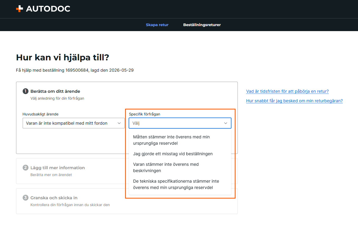Viewport: 358px width, 243px height.
Task: Click the 'Hur kan vi hjälpa till?' title
Action: click(x=63, y=57)
